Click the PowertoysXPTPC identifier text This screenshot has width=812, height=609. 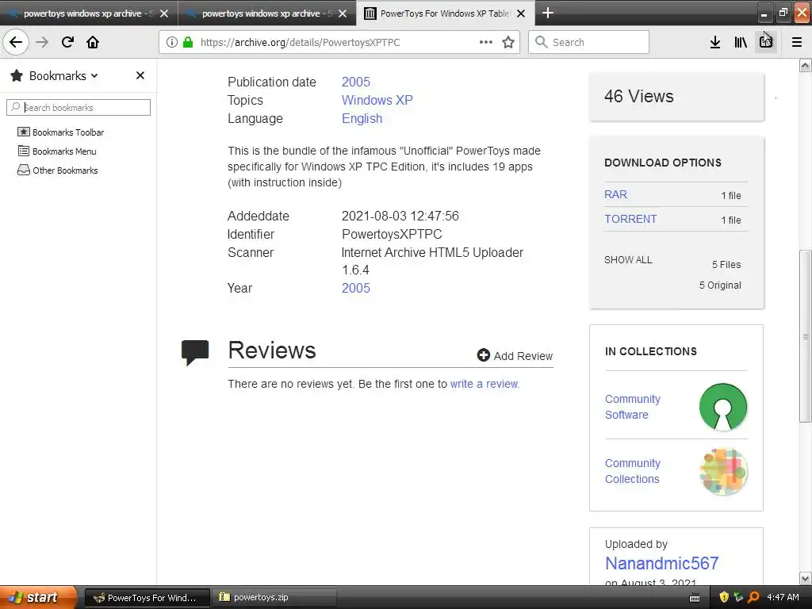pyautogui.click(x=392, y=234)
